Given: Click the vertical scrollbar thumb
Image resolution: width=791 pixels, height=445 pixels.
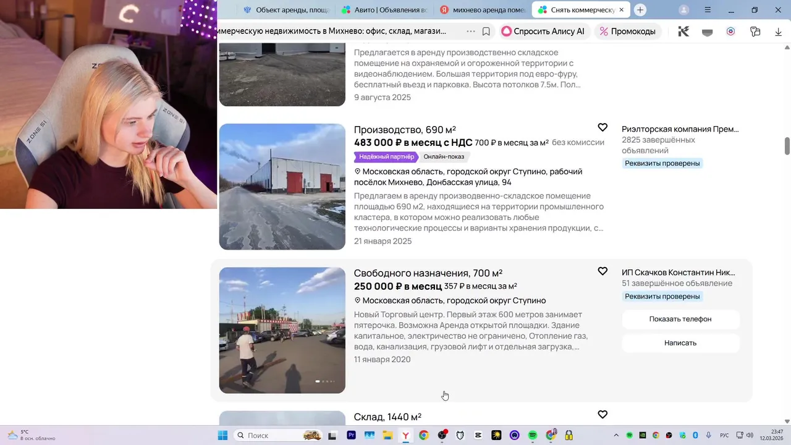Looking at the screenshot, I should [787, 146].
